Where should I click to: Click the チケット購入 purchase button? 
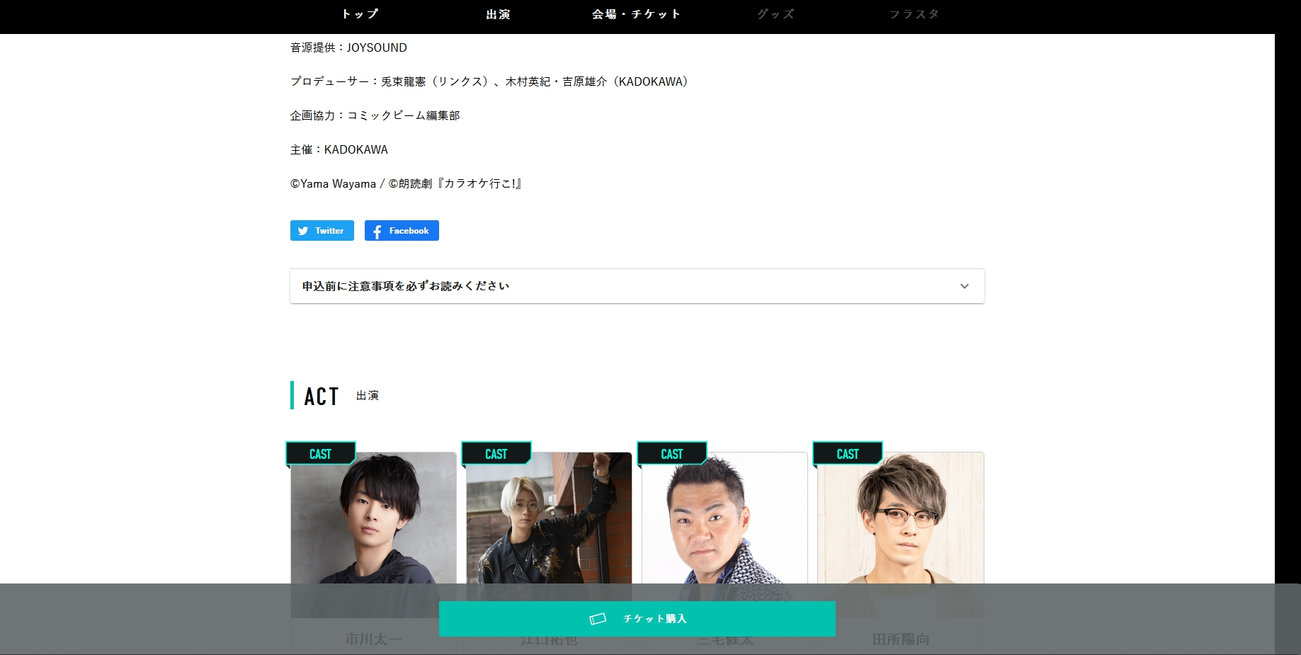point(637,619)
